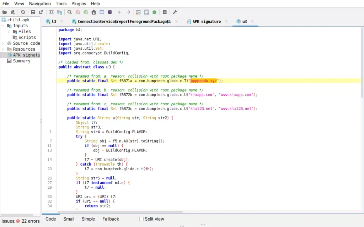
Task: Click the code editor horizontal scrollbar
Action: (120, 212)
